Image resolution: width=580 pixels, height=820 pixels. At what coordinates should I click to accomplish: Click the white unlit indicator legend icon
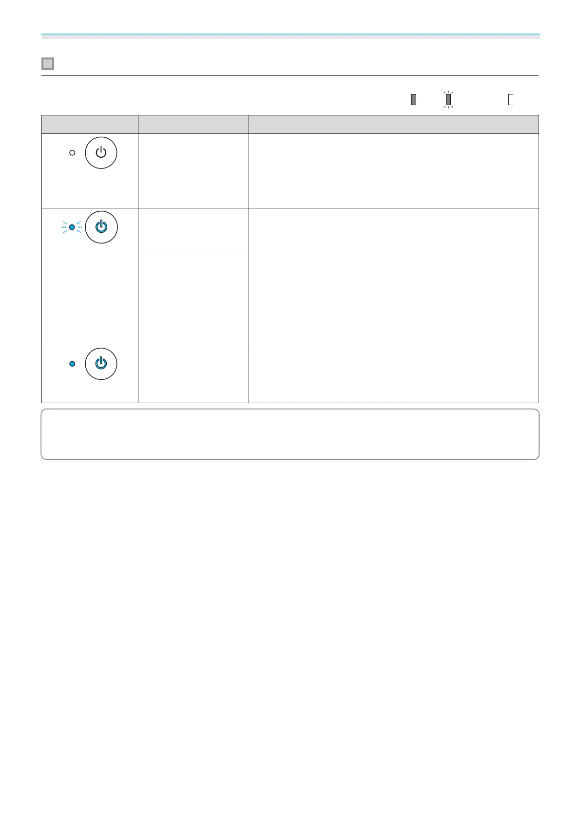(511, 99)
